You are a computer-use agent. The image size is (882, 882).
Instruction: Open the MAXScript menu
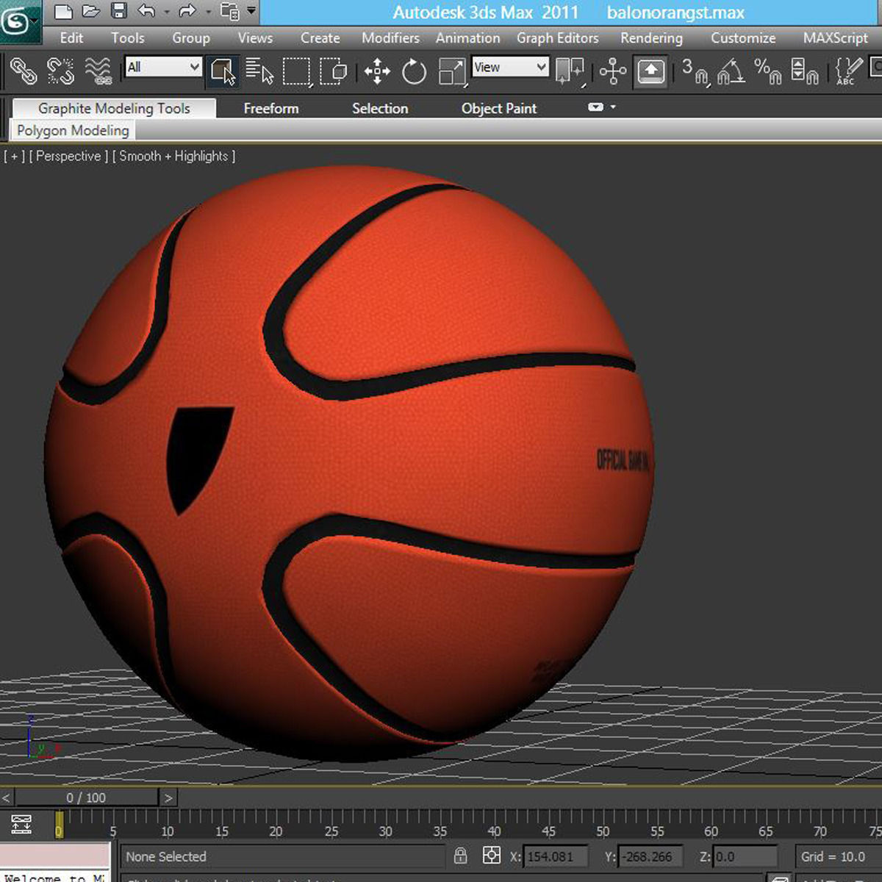coord(836,38)
